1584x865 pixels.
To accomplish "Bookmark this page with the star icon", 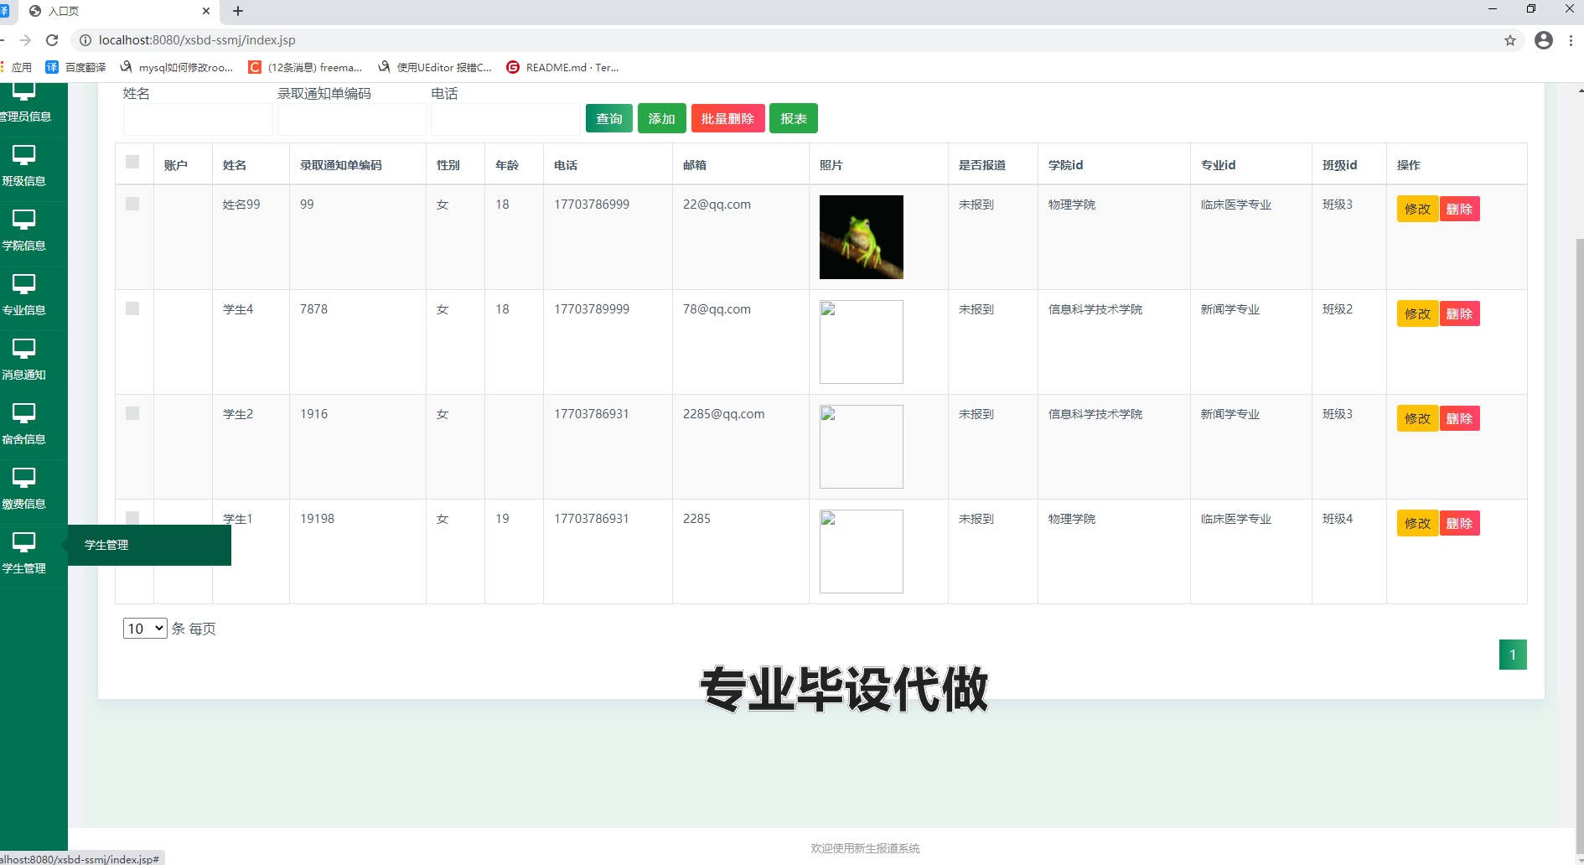I will tap(1510, 40).
